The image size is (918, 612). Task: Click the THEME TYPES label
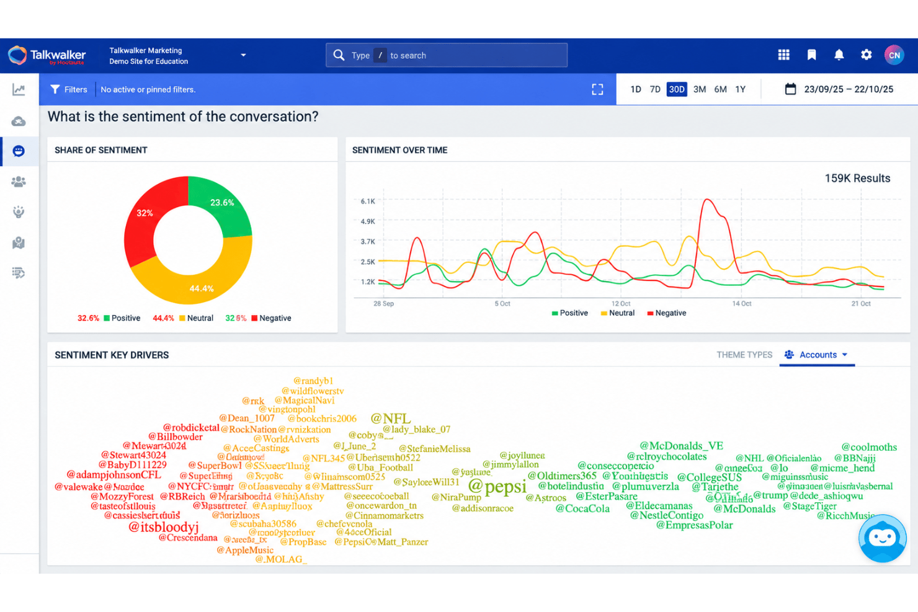pyautogui.click(x=744, y=355)
